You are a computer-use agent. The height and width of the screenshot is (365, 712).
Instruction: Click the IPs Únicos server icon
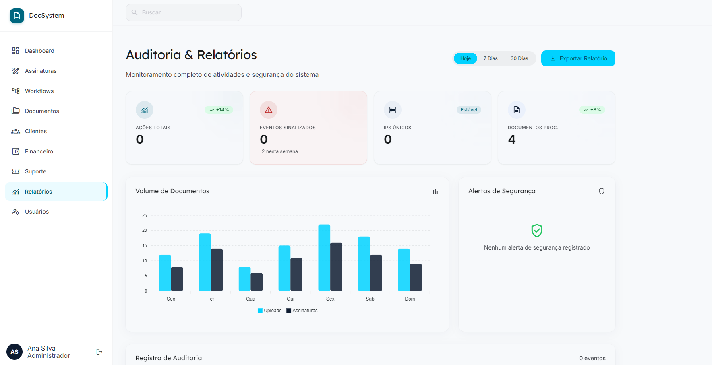coord(393,110)
